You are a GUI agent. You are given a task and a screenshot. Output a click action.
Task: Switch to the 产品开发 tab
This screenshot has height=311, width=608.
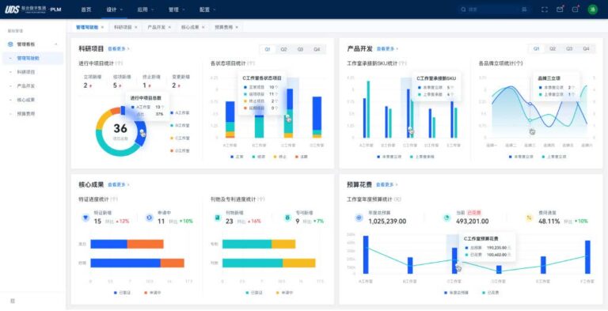[x=156, y=27]
